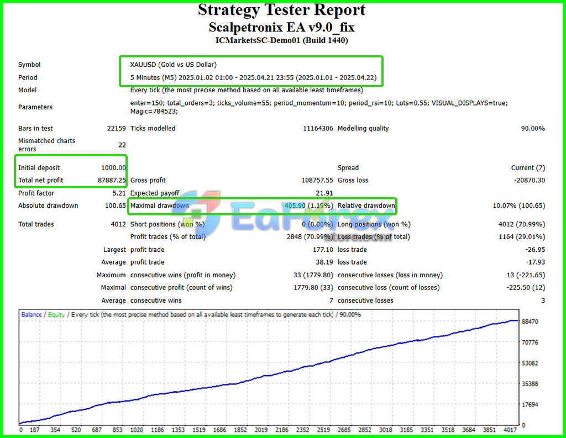The height and width of the screenshot is (438, 566).
Task: Click the "Short positions (won %)" label
Action: 167,224
